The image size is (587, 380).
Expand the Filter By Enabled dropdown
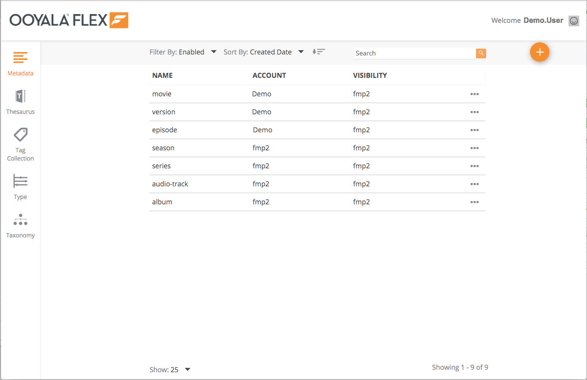[213, 52]
